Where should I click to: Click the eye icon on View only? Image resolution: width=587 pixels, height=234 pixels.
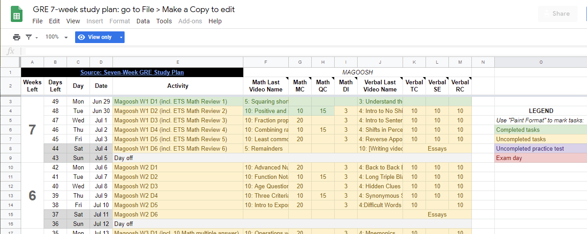point(81,37)
